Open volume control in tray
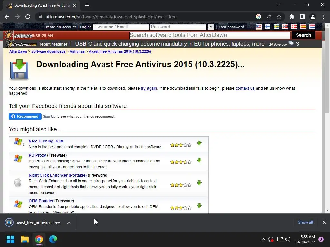Viewport: 330px width, 247px height. tap(288, 239)
